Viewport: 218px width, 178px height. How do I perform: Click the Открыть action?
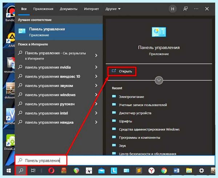122,71
